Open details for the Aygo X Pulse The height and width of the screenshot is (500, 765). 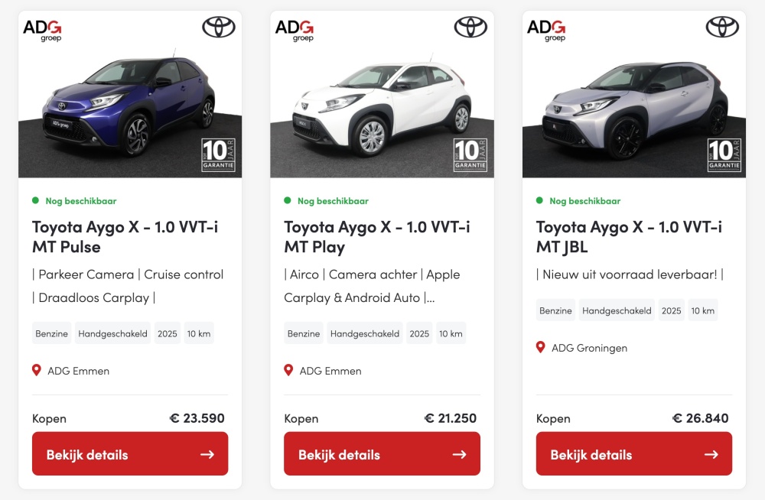click(x=130, y=454)
